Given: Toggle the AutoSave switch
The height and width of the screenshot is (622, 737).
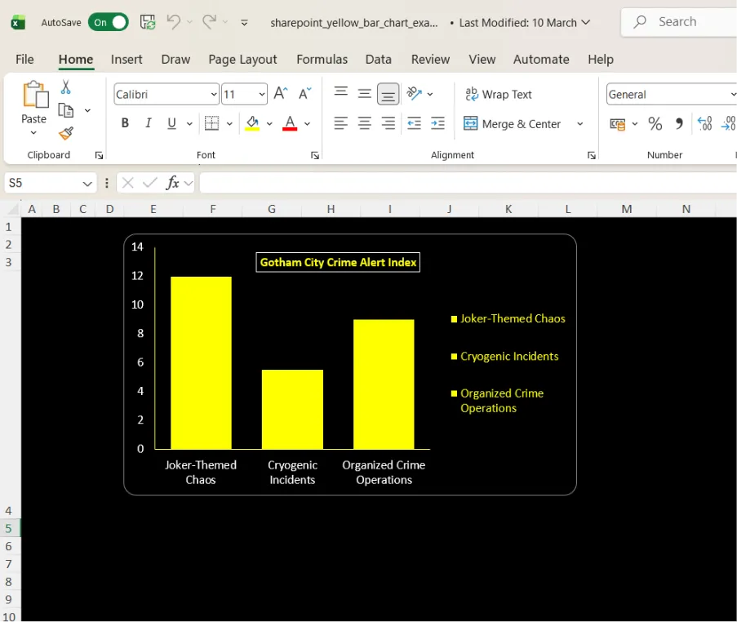Looking at the screenshot, I should coord(109,22).
